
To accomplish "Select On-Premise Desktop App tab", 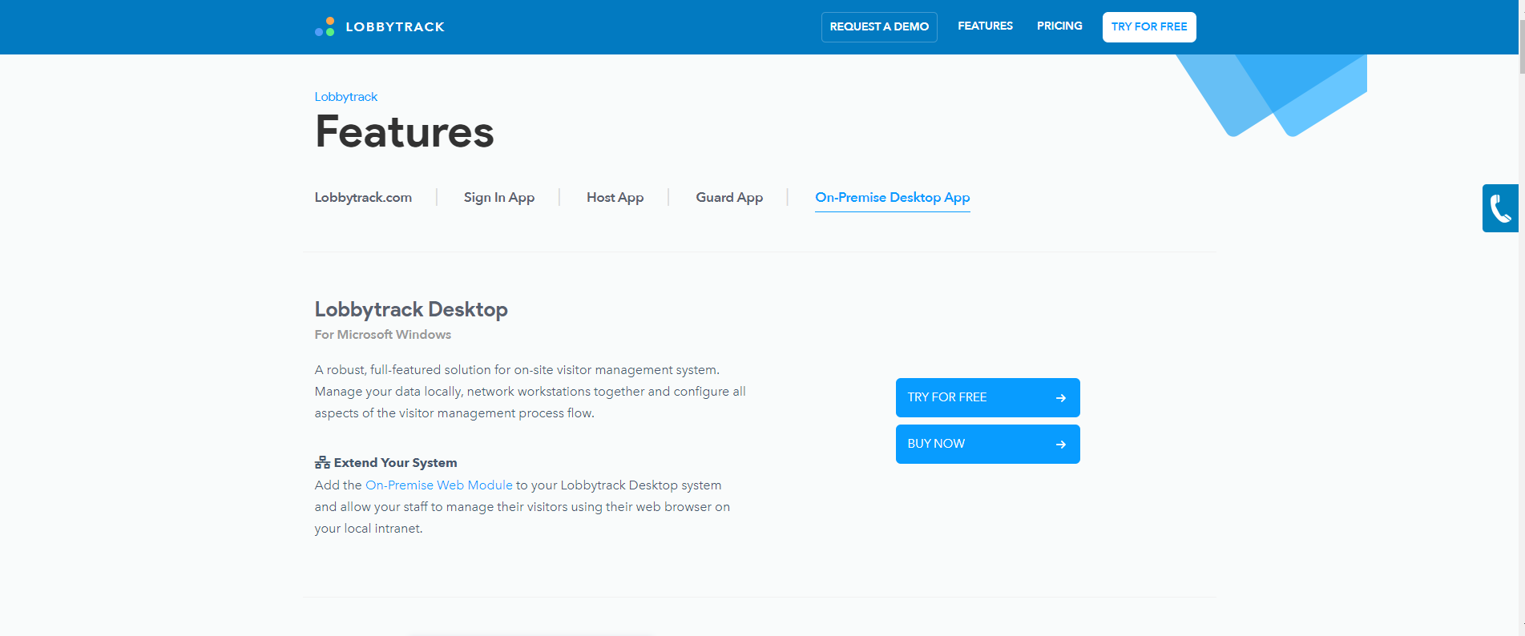I will point(893,197).
